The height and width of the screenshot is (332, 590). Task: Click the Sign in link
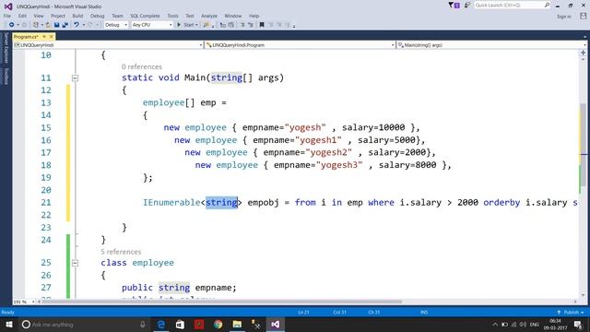563,17
